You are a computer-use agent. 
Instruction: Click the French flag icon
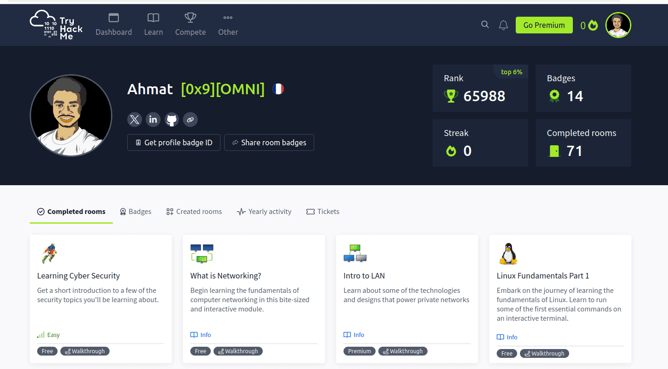pyautogui.click(x=278, y=89)
